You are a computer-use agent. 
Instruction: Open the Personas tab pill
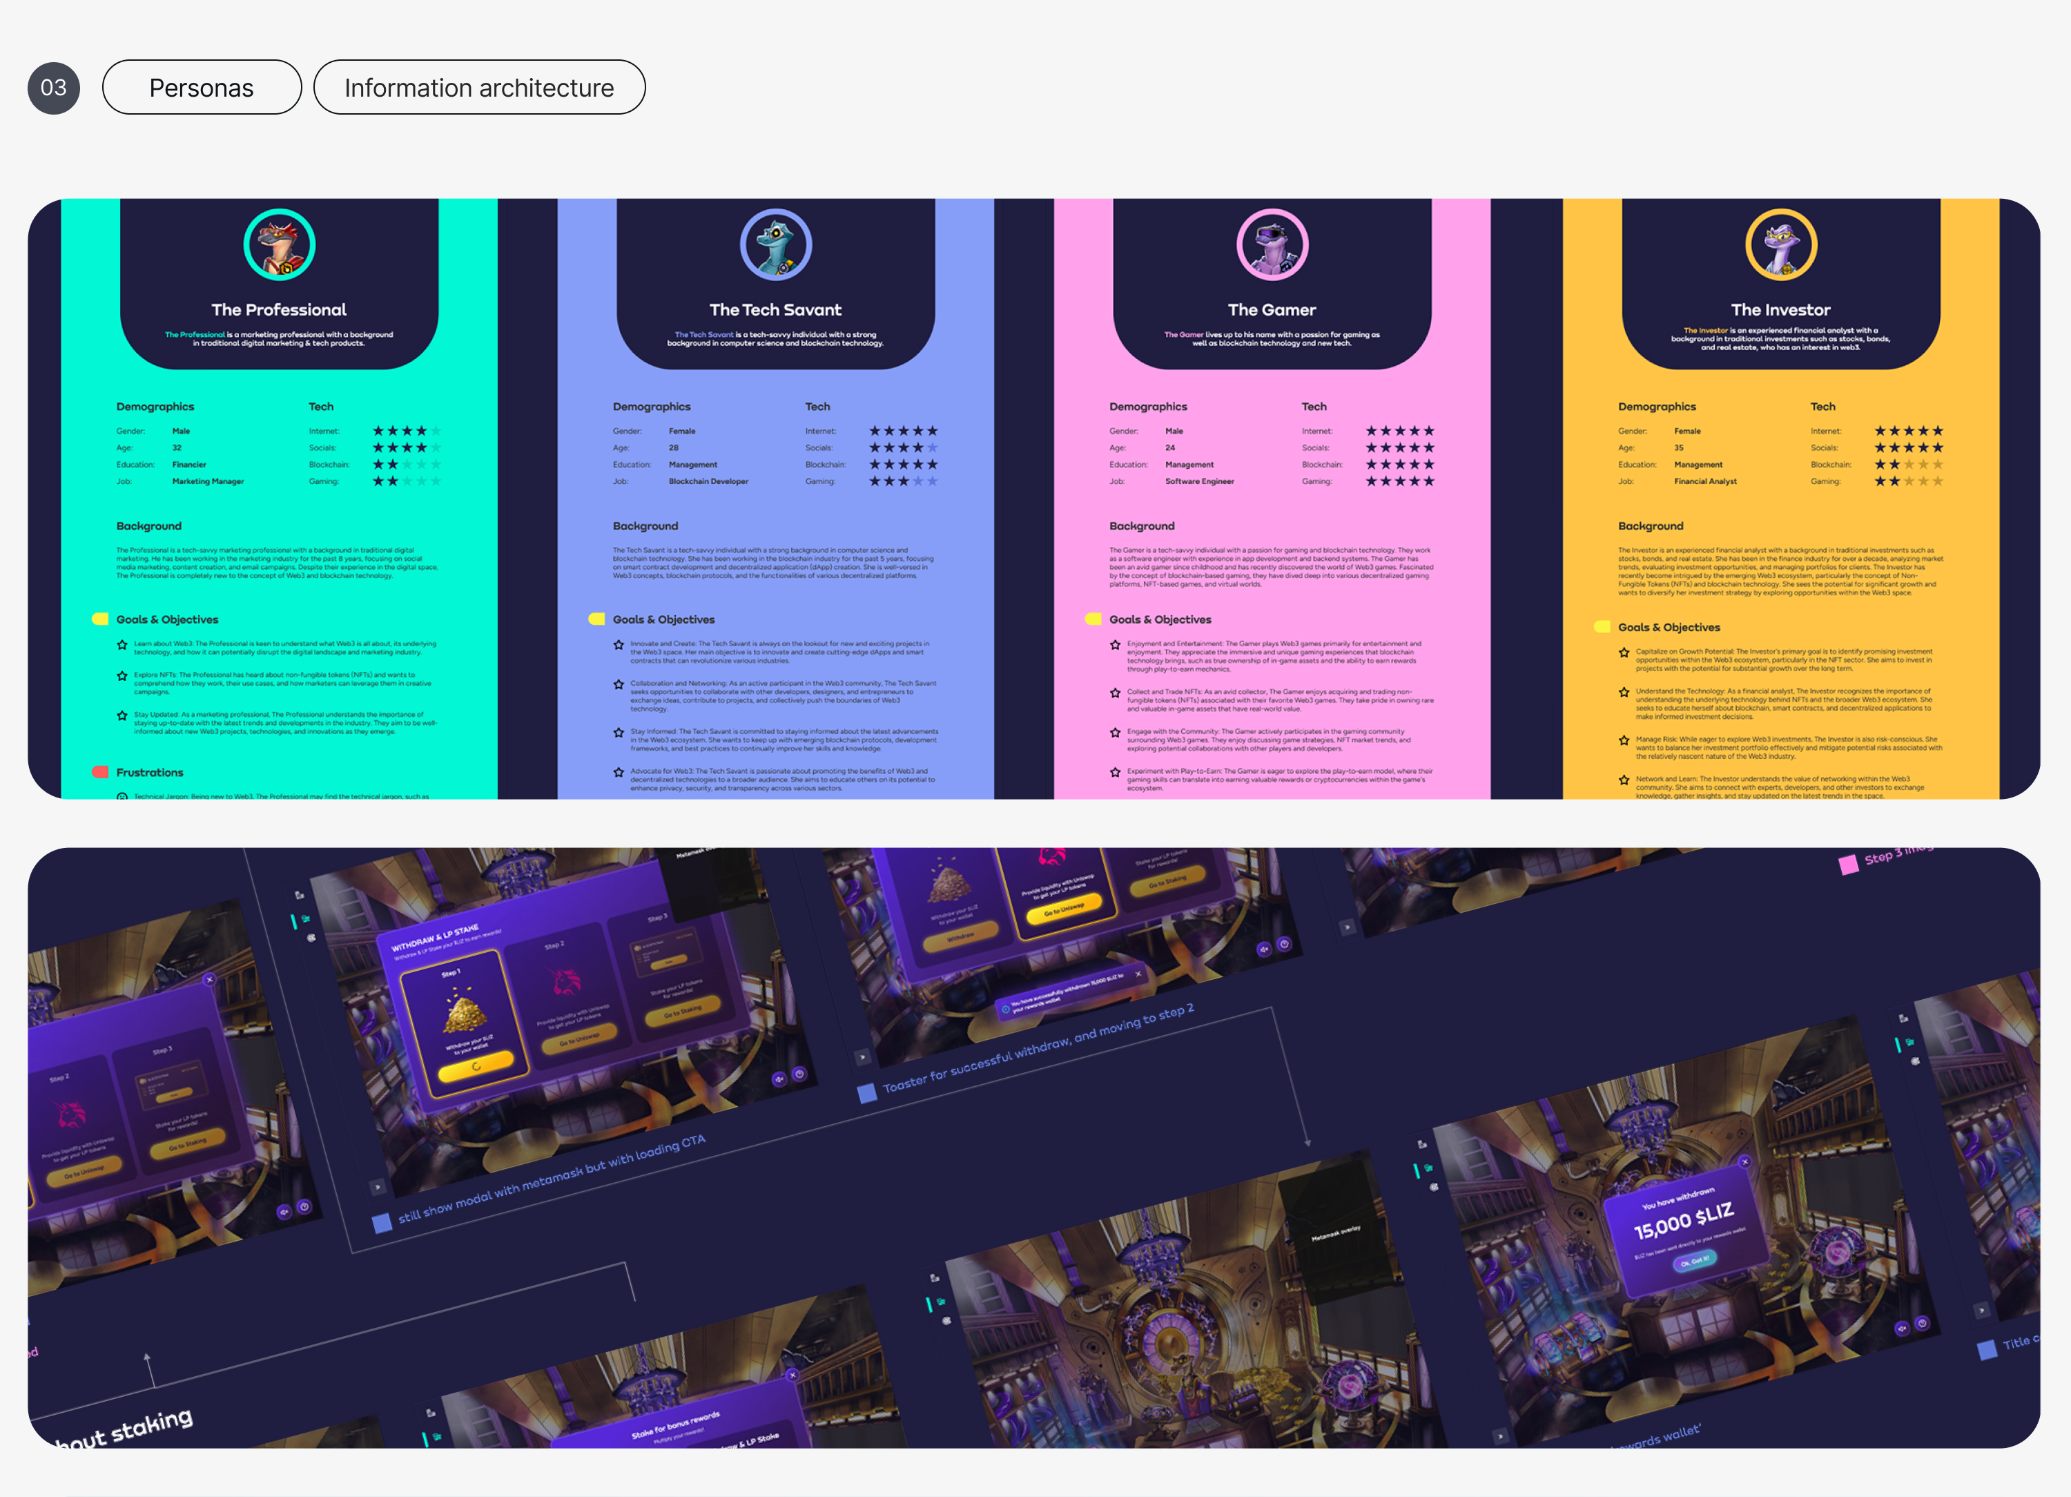(202, 88)
